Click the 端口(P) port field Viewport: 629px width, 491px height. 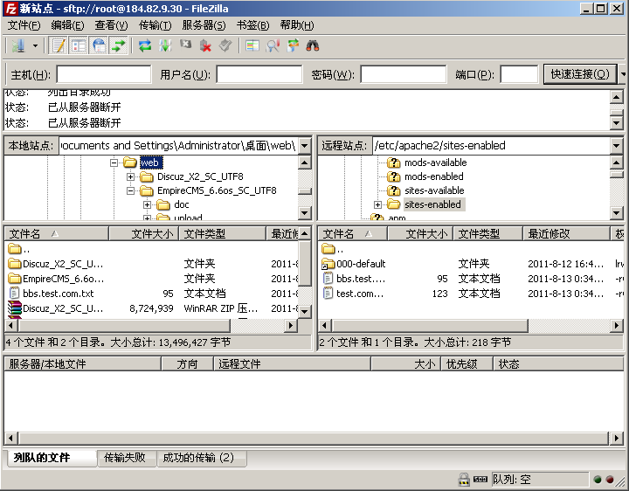(x=519, y=74)
